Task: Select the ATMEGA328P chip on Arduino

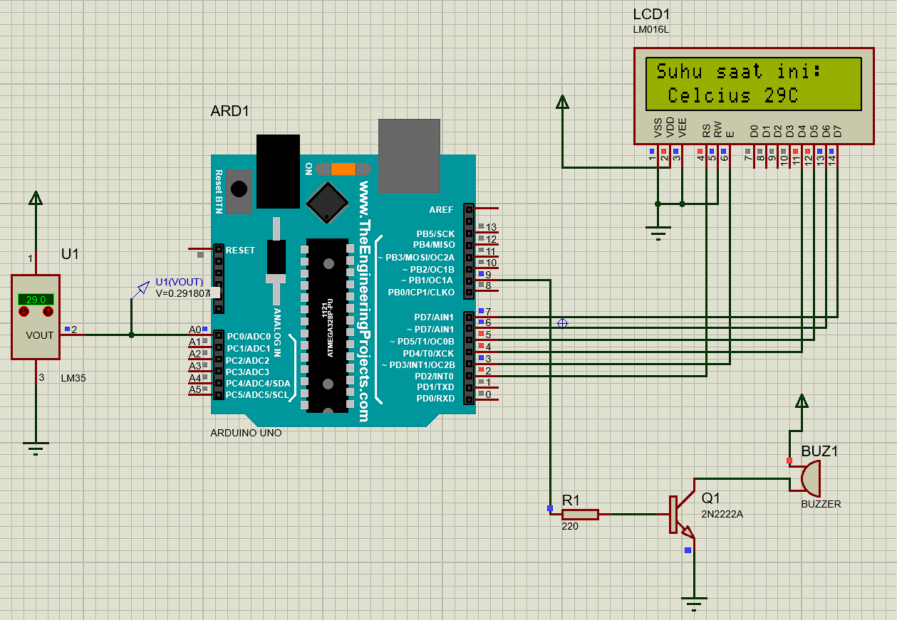Action: coord(328,325)
